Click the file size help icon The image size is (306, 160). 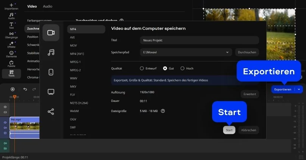click(163, 111)
